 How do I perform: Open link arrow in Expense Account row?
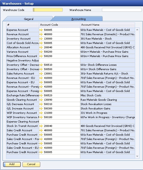coord(41,30)
